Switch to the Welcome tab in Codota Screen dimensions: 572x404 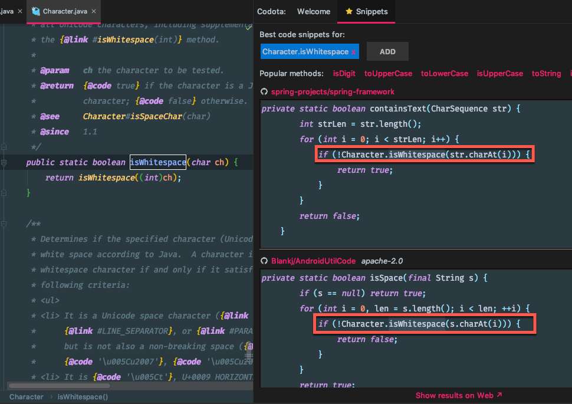click(313, 11)
